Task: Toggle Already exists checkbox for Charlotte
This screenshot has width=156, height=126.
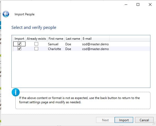Action: point(36,49)
